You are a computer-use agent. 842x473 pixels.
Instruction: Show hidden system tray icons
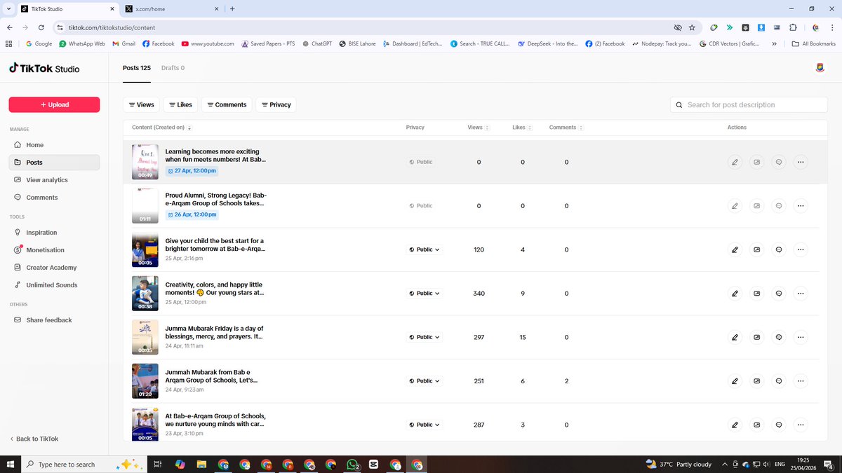coord(725,464)
